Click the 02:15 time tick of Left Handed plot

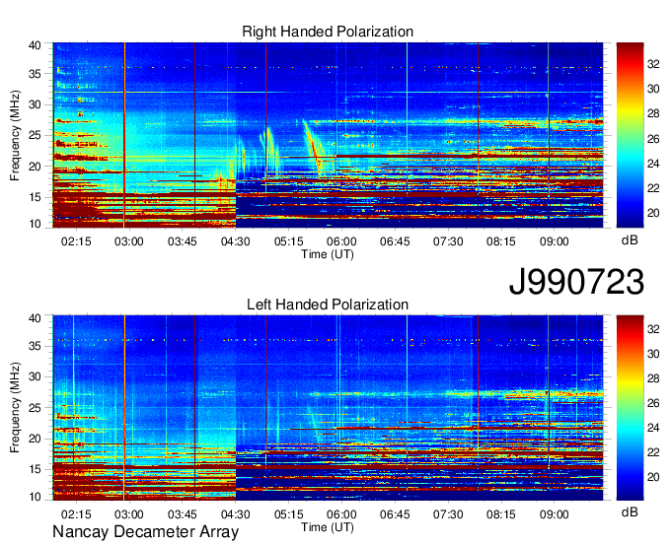(x=76, y=513)
